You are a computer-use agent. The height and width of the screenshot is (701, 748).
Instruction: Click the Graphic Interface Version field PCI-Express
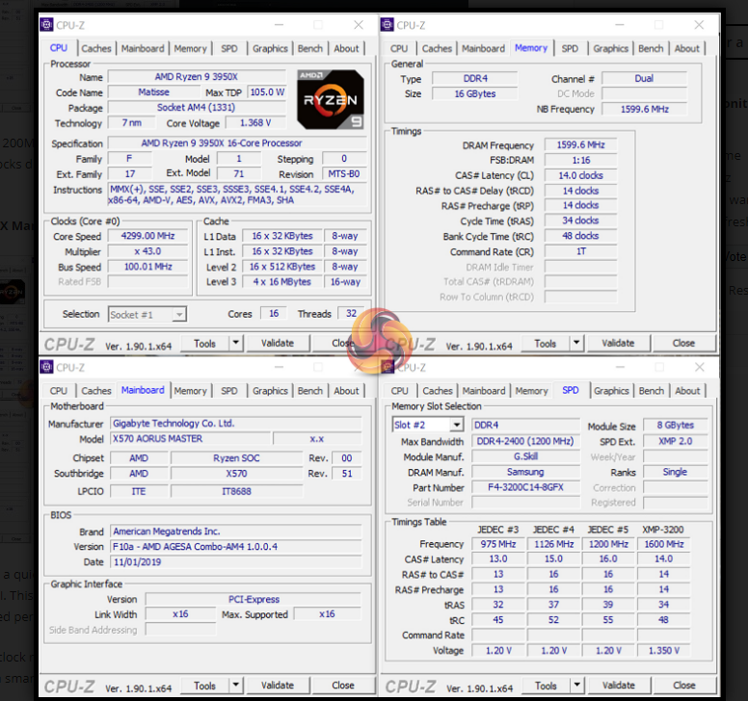pyautogui.click(x=254, y=599)
